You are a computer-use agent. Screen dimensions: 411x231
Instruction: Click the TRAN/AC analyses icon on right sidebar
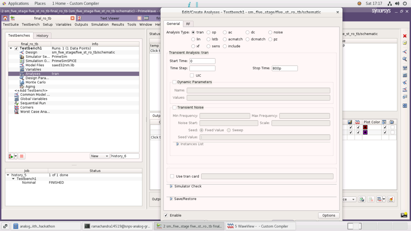click(x=405, y=68)
